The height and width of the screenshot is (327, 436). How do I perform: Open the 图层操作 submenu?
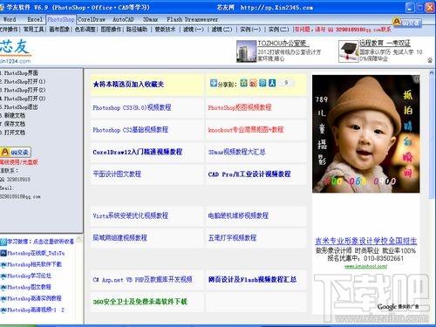tap(111, 30)
